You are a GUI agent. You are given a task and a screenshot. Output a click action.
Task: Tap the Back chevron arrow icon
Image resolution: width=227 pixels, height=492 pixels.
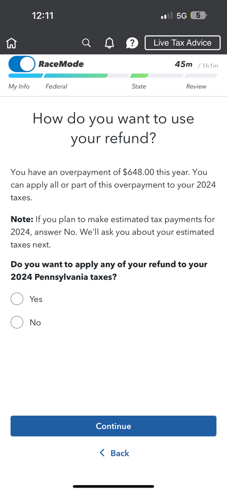tap(102, 453)
